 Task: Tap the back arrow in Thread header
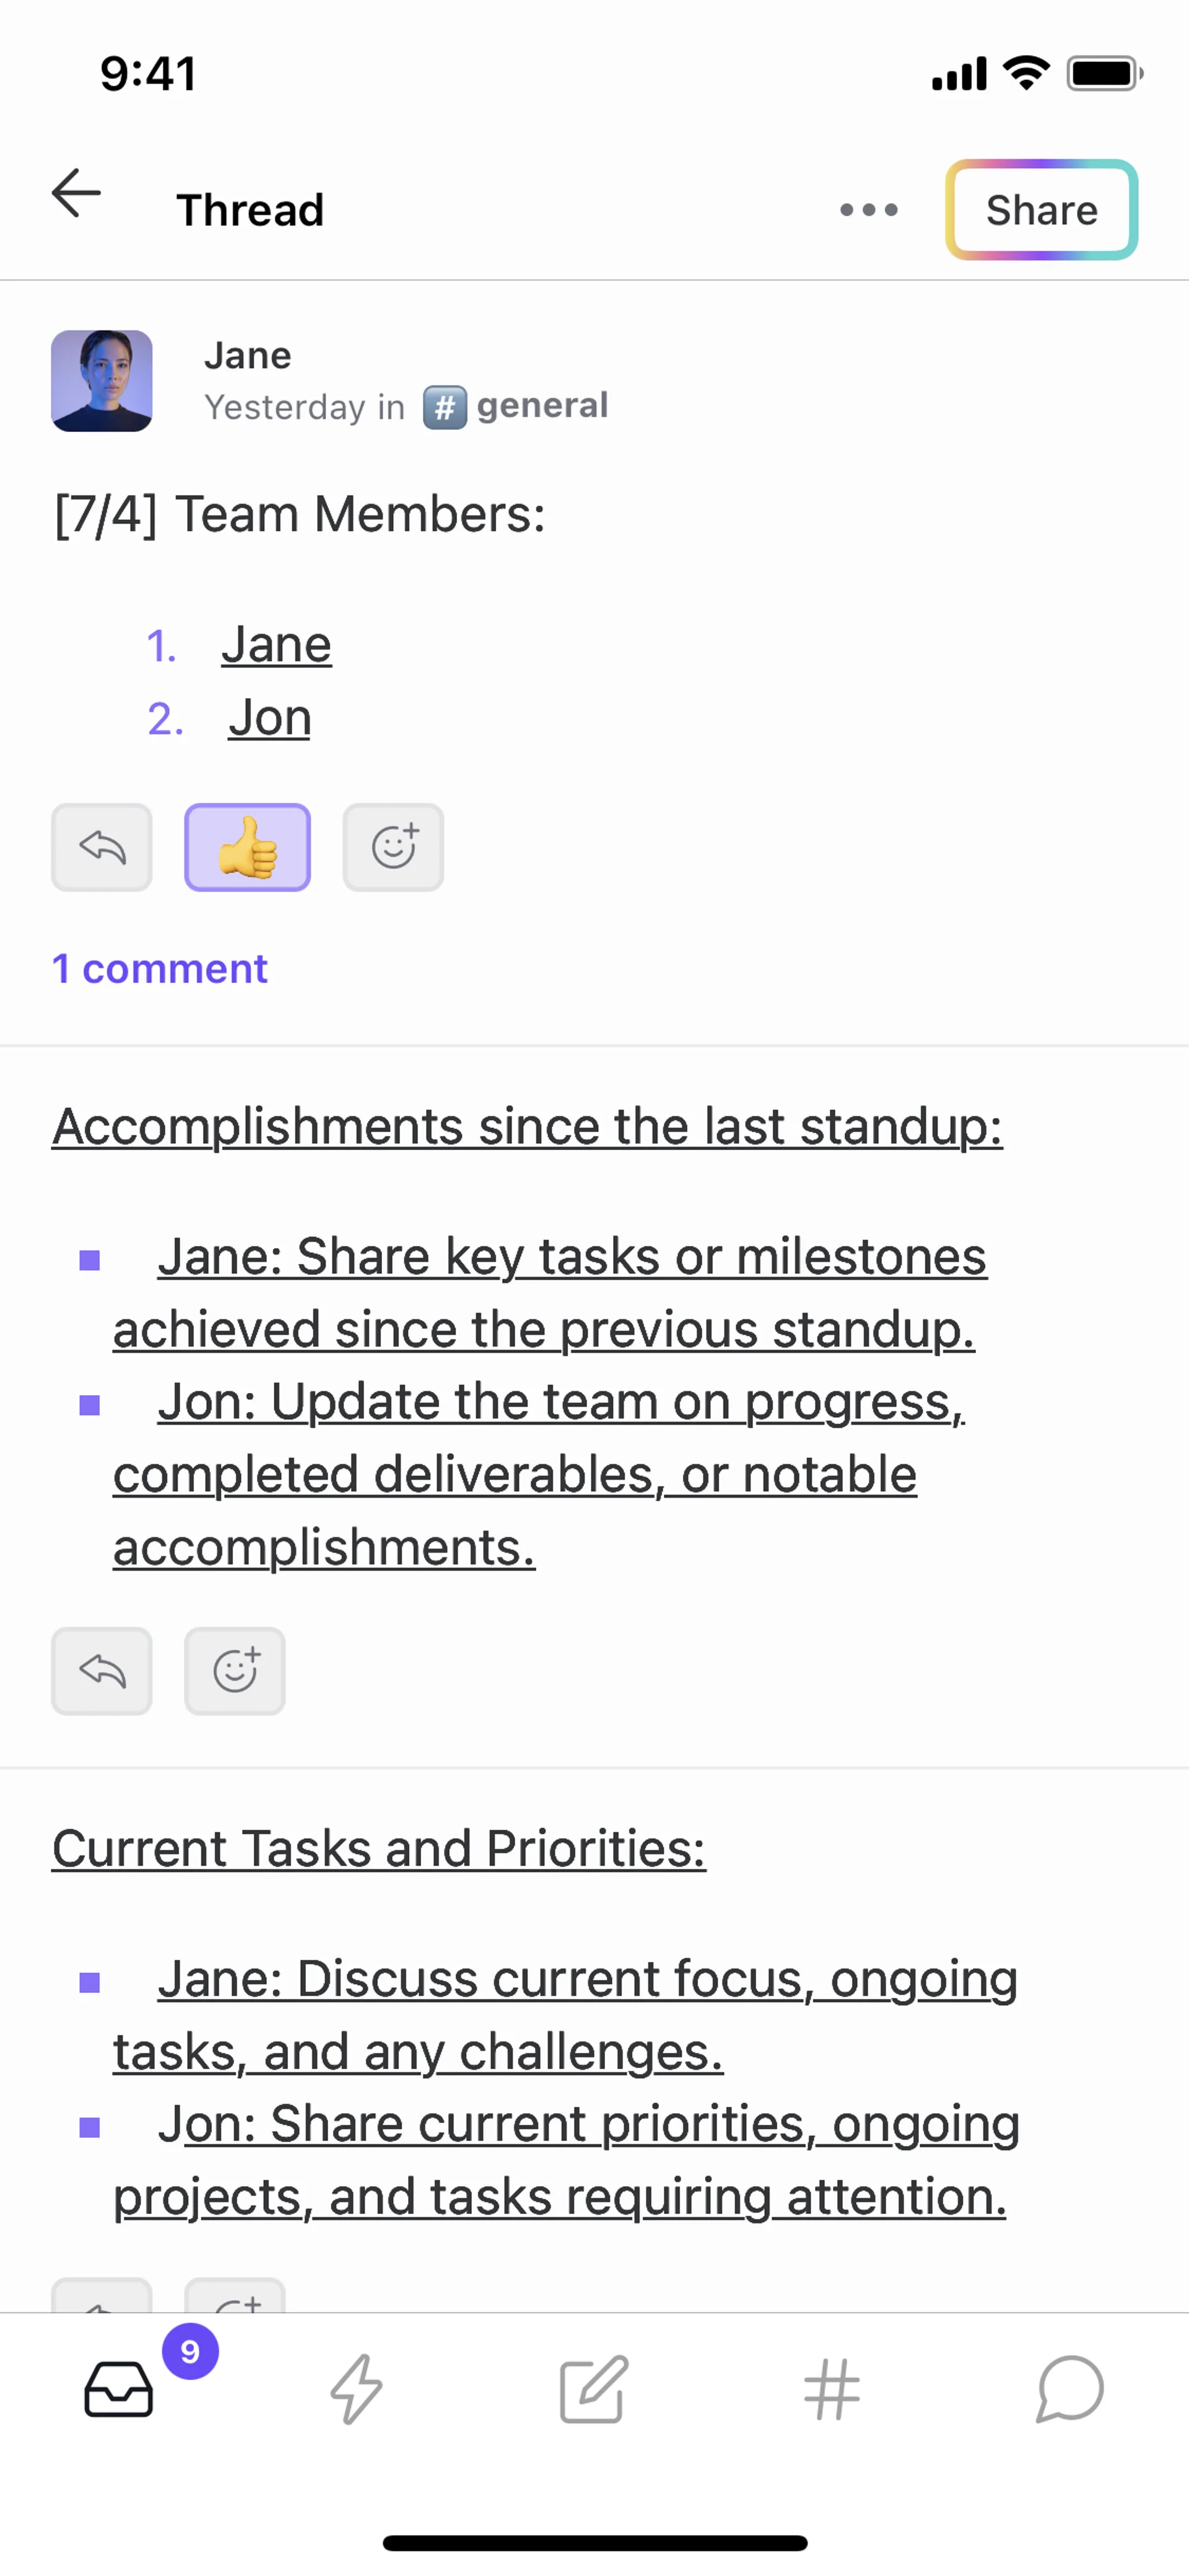click(x=77, y=193)
